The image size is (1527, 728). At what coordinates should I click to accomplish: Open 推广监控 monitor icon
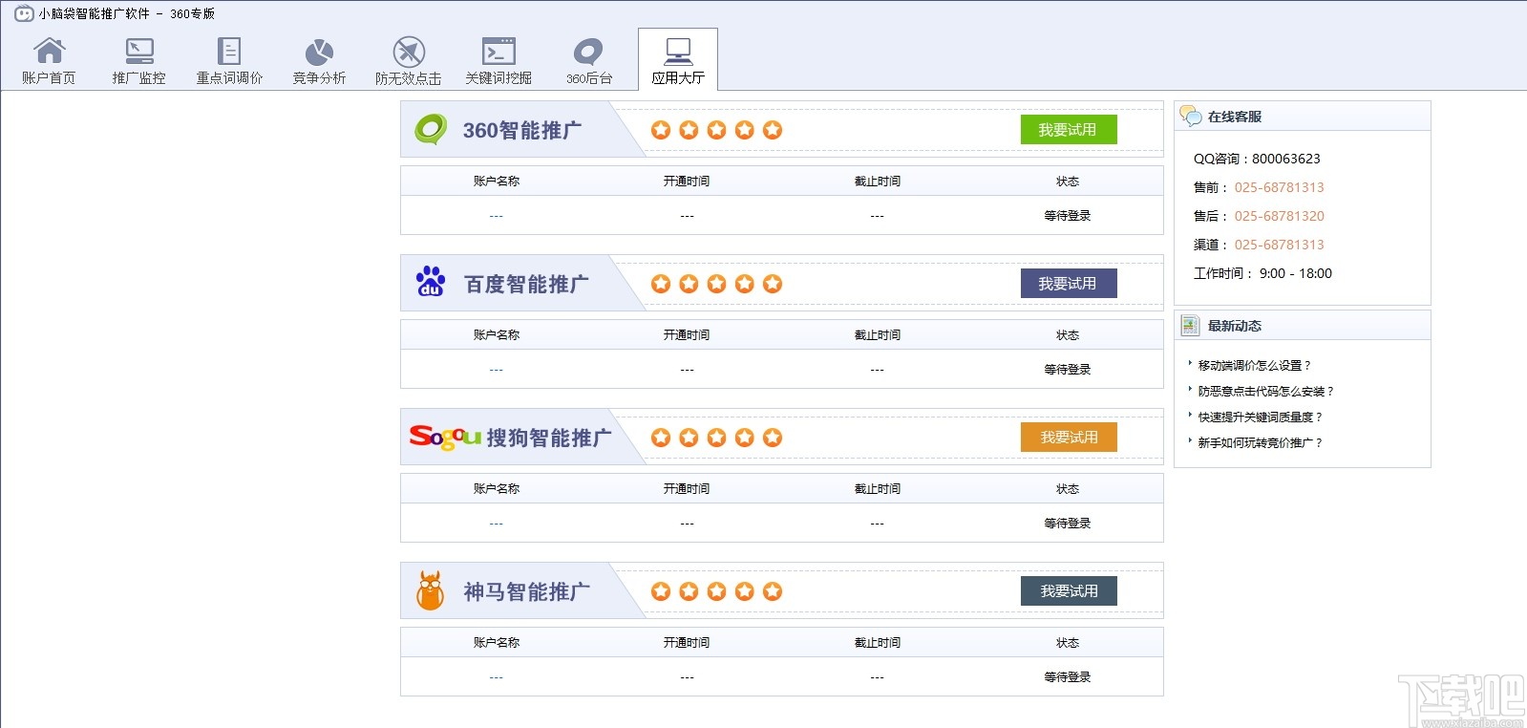139,50
